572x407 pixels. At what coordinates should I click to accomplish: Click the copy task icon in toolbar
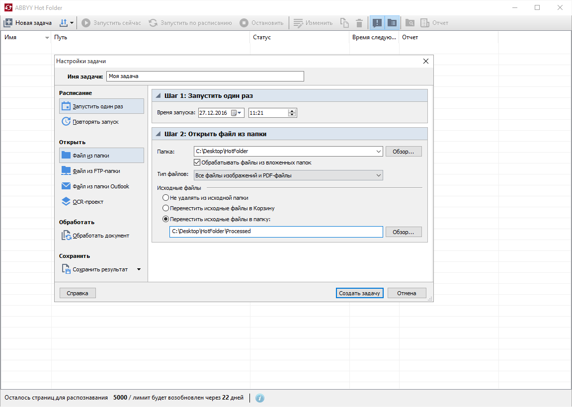pyautogui.click(x=344, y=23)
